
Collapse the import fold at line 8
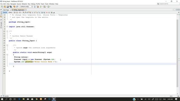pyautogui.click(x=7, y=27)
